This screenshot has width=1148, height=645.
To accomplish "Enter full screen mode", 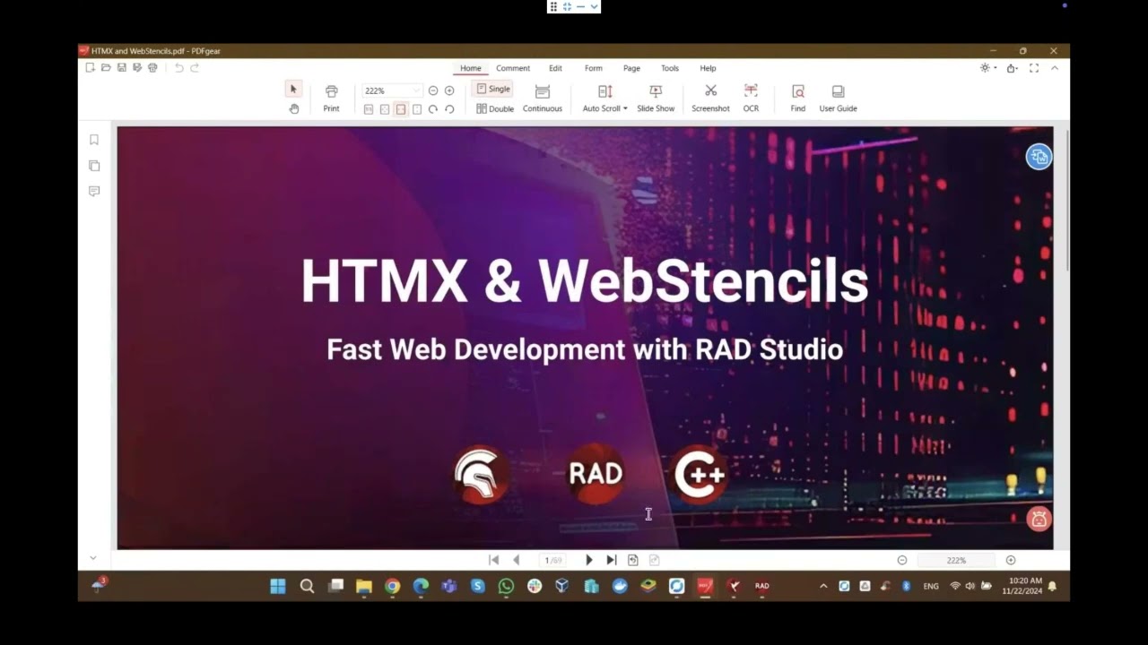I will coord(1033,68).
